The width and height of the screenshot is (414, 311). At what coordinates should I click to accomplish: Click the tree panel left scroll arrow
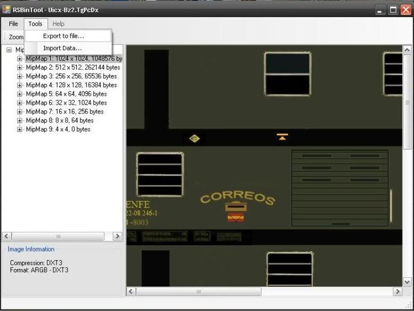click(x=7, y=236)
